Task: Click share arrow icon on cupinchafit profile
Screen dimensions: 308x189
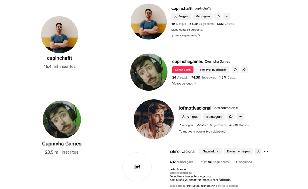Action: (218, 16)
